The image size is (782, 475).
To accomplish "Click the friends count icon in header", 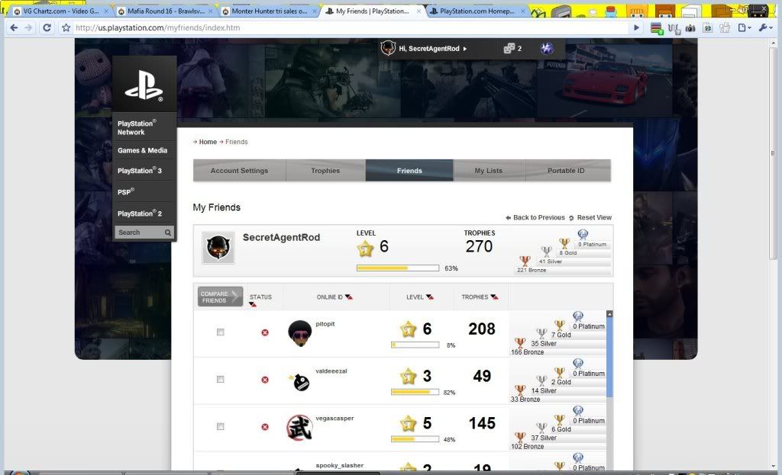I will pyautogui.click(x=509, y=49).
